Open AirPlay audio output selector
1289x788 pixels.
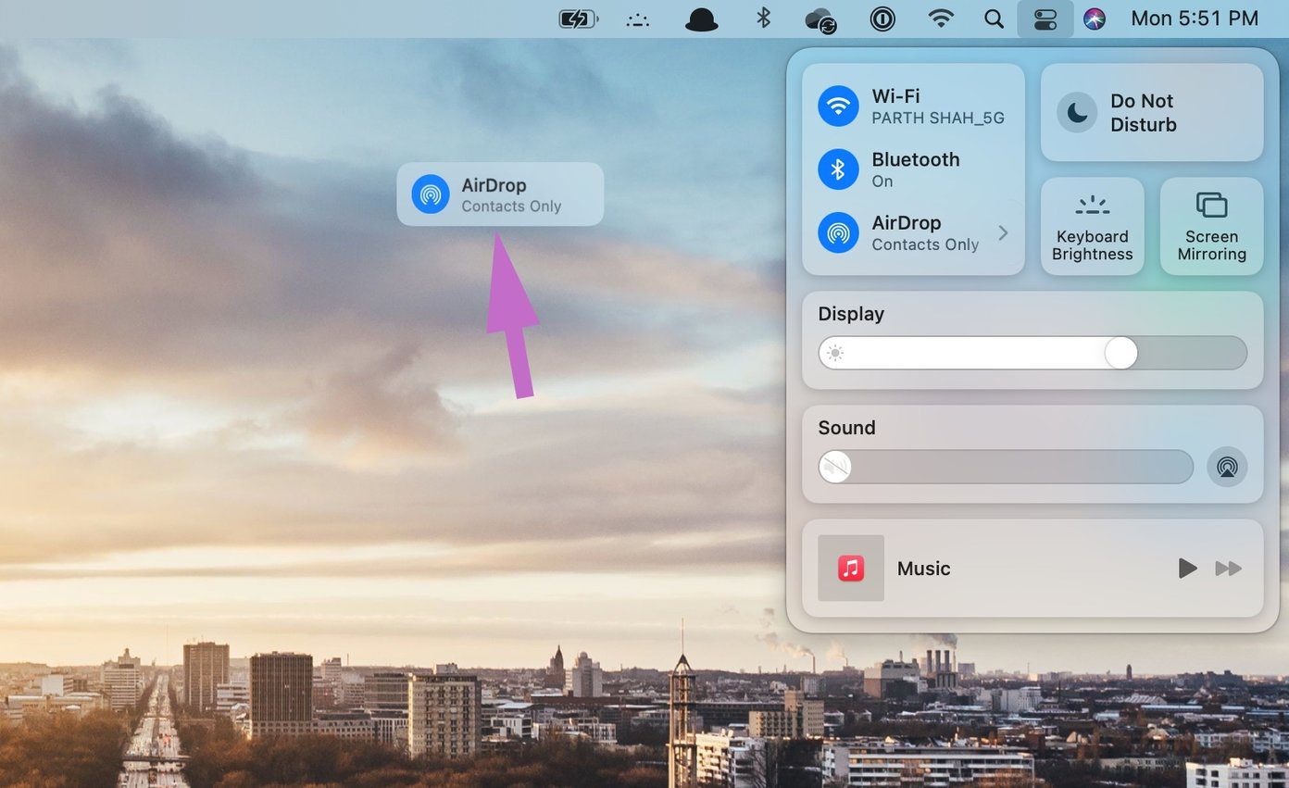[x=1227, y=467]
